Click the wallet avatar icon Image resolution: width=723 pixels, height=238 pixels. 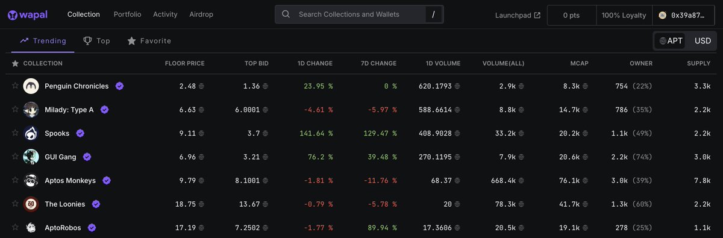(662, 15)
